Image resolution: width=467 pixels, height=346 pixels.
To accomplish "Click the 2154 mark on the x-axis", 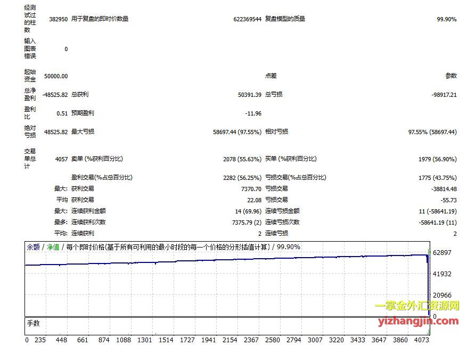I will pos(230,340).
